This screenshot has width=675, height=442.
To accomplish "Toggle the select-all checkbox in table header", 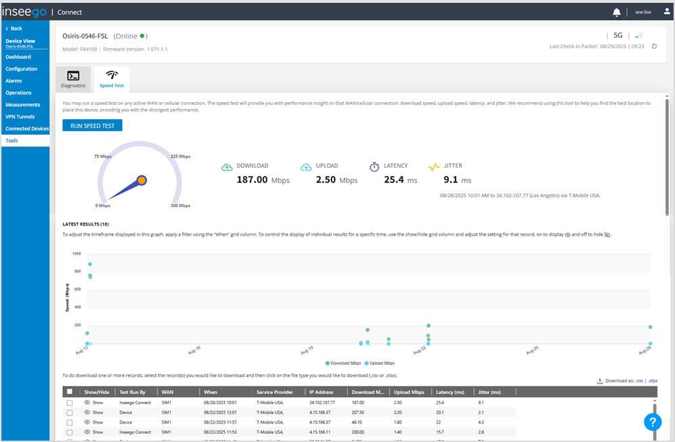I will (x=70, y=391).
